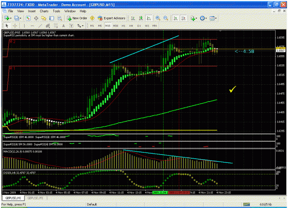Click the yellow checkmark object on chart
288x208 pixels.
[232, 89]
